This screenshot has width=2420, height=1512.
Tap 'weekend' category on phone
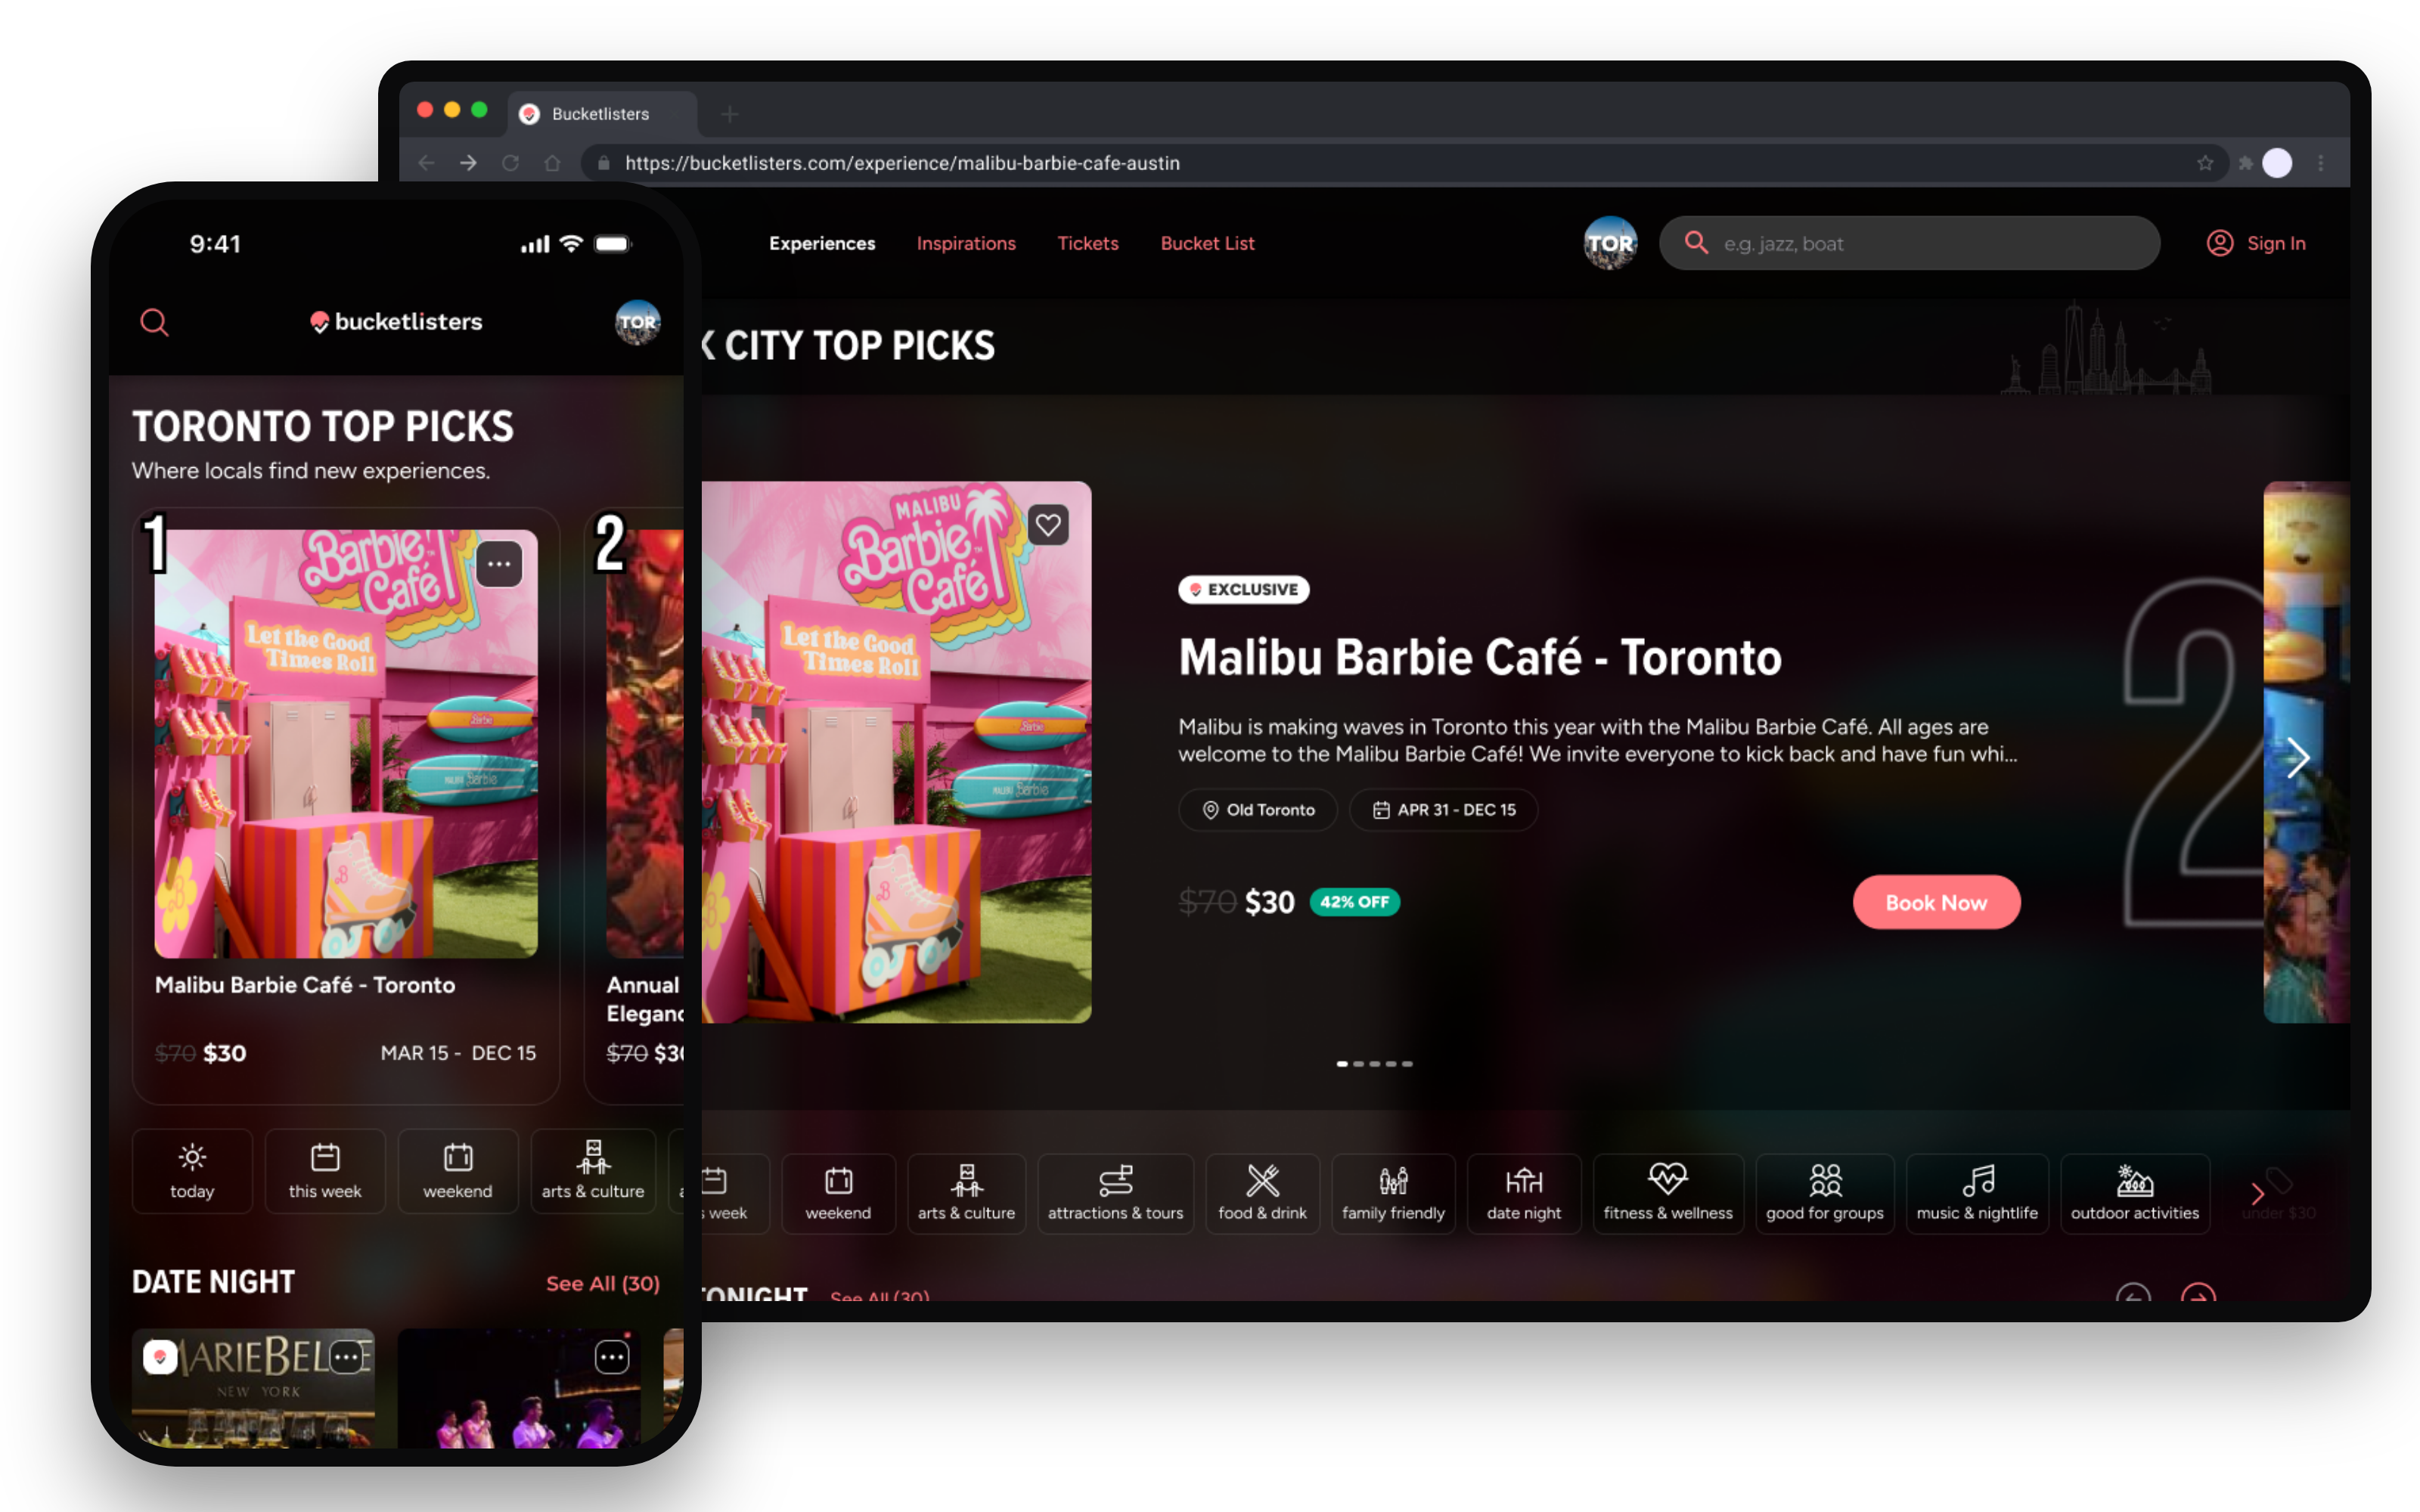pos(458,1171)
